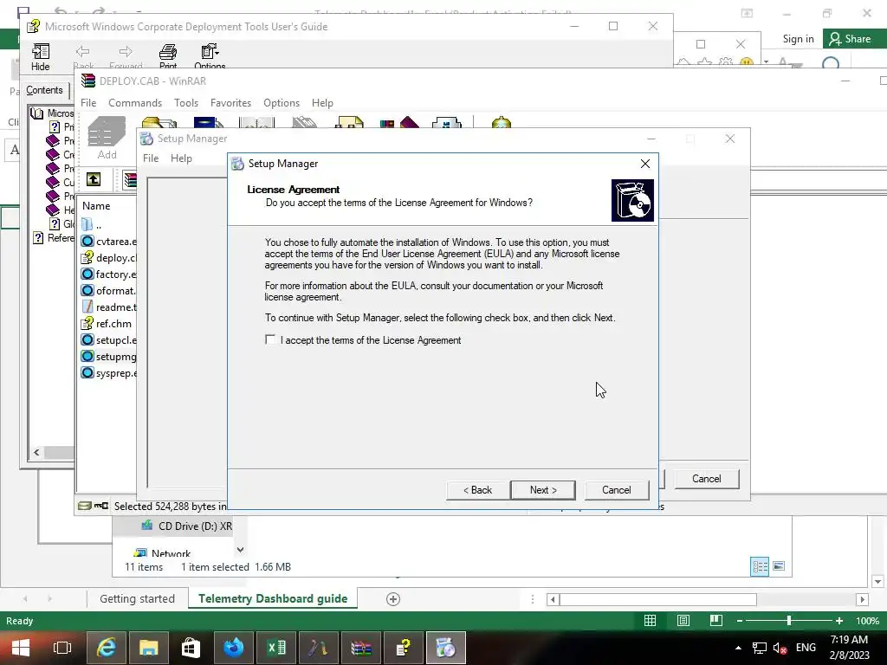This screenshot has height=665, width=887.
Task: Click the down chevron in Explorer navigation pane
Action: click(x=241, y=550)
